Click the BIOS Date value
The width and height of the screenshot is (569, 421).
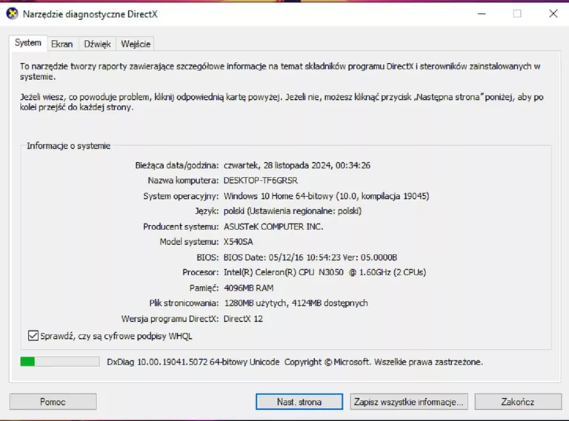(x=310, y=257)
